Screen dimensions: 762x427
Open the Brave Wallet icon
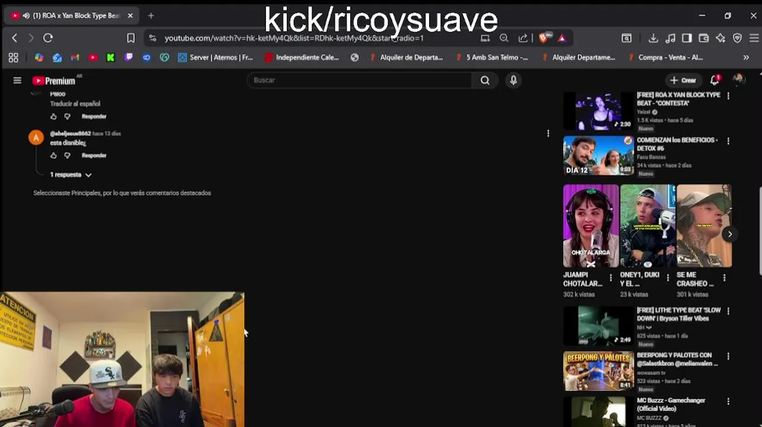tap(703, 38)
